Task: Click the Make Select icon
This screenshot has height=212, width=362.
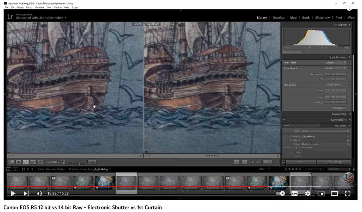Action: click(x=245, y=162)
